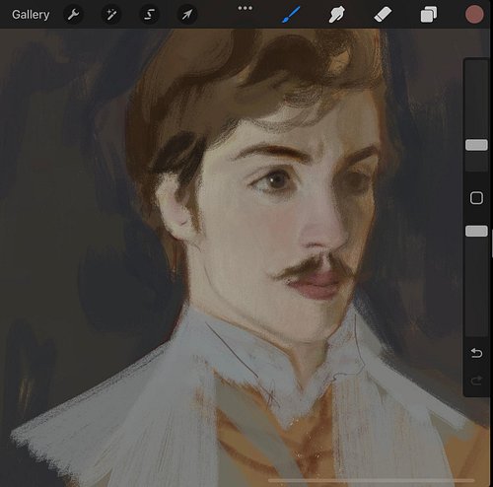Open the Layers panel

(429, 15)
